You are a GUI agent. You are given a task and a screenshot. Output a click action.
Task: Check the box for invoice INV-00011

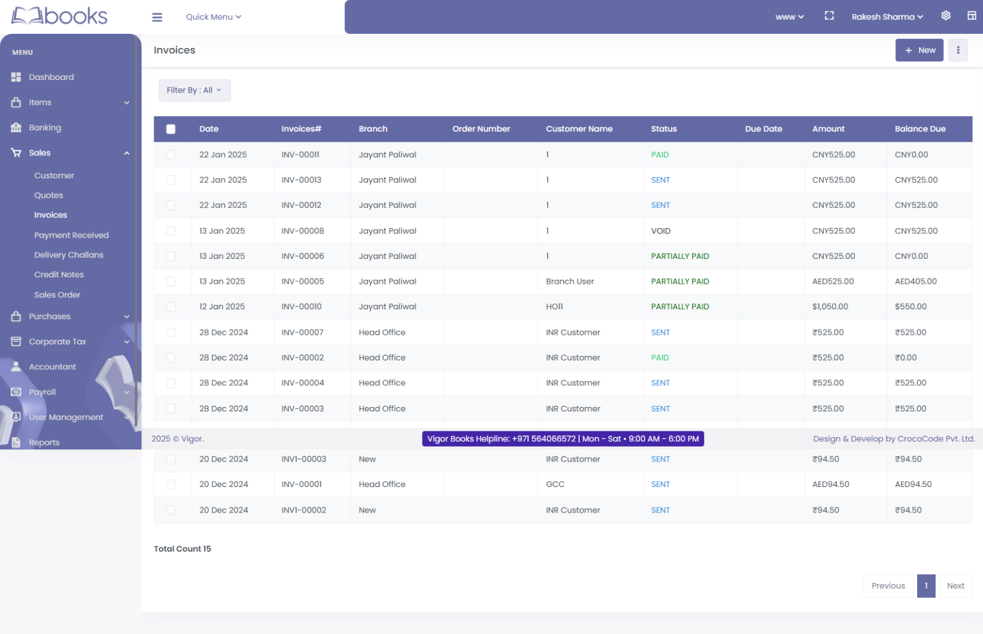171,155
